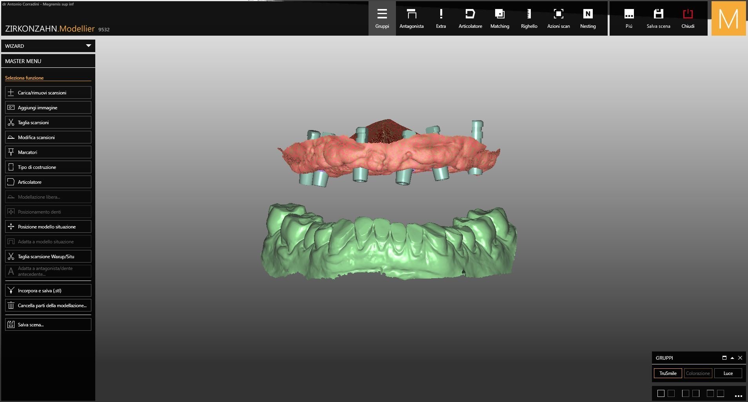Click the MASTER MENU header

coord(48,61)
